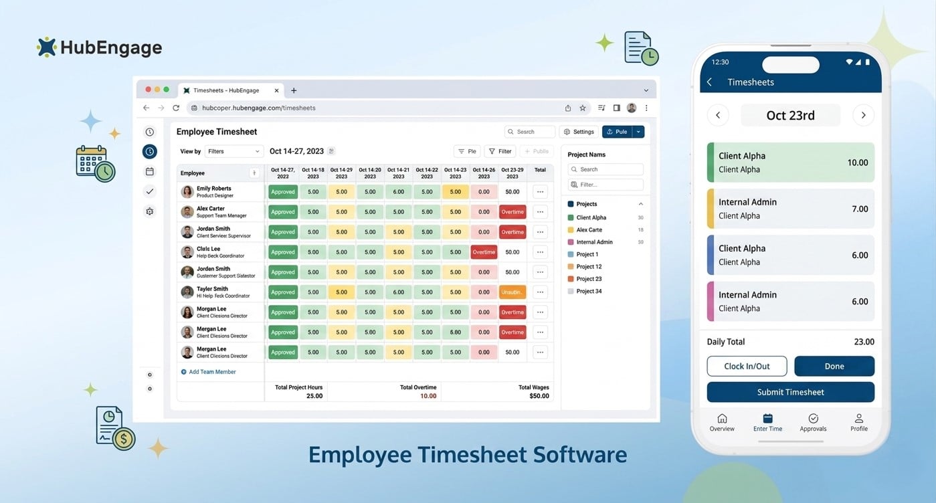Viewport: 936px width, 503px height.
Task: Open the calendar icon in the left sidebar
Action: coord(149,171)
